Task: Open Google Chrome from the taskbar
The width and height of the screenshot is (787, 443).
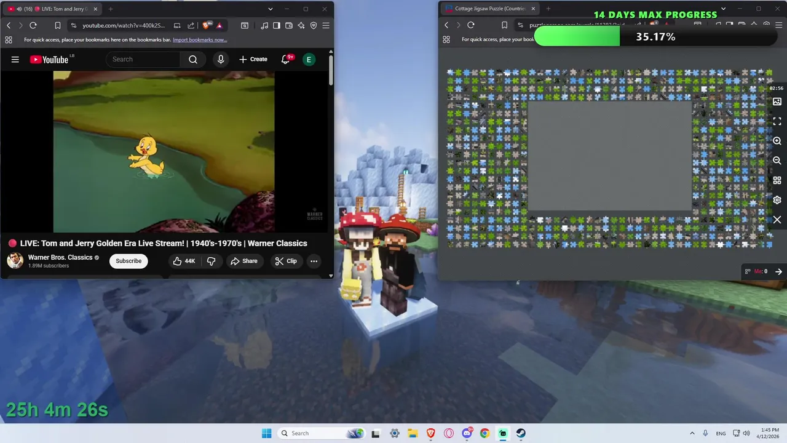Action: coord(484,433)
